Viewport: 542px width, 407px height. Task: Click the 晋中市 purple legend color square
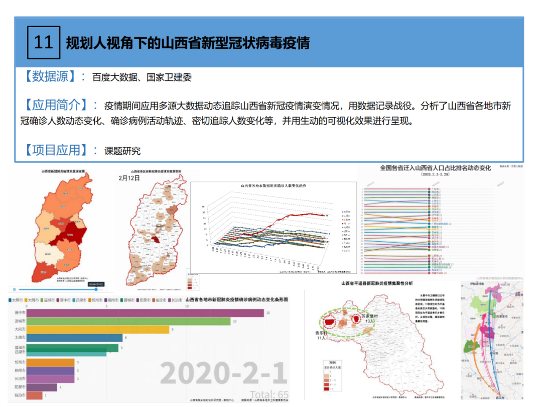click(58, 300)
